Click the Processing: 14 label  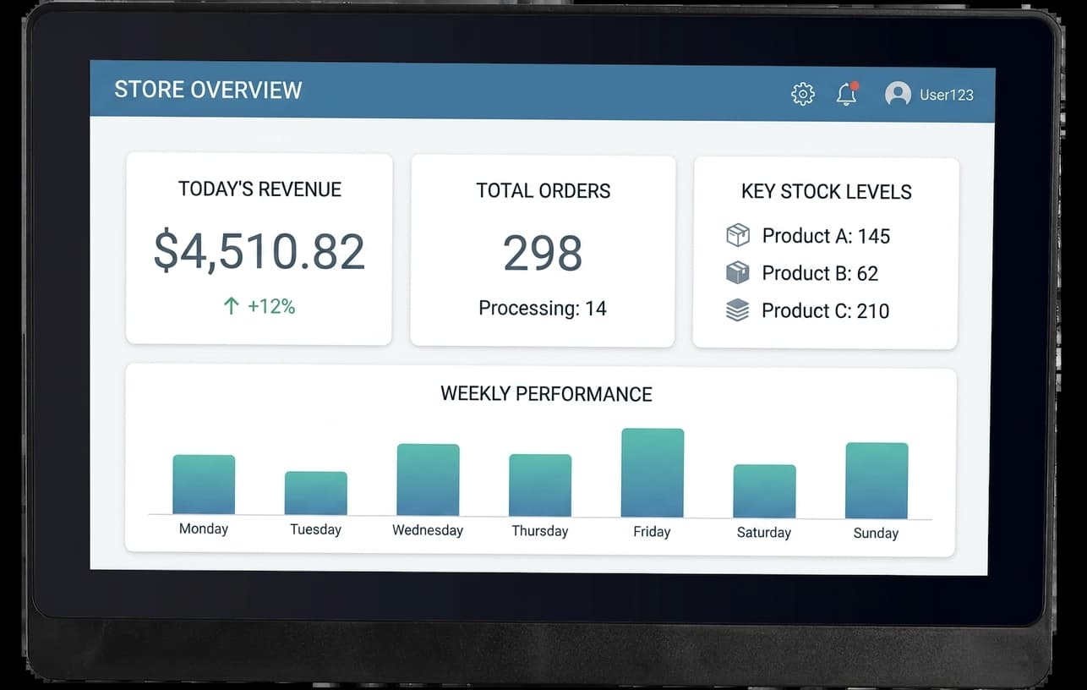(543, 309)
